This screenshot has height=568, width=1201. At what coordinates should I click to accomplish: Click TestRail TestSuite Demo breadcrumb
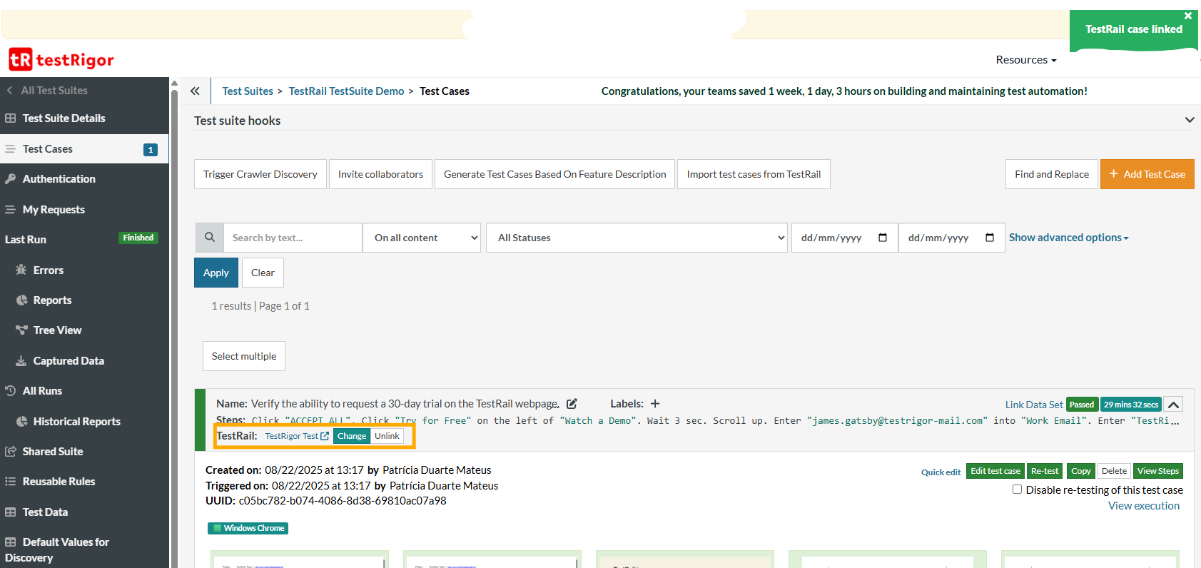346,91
